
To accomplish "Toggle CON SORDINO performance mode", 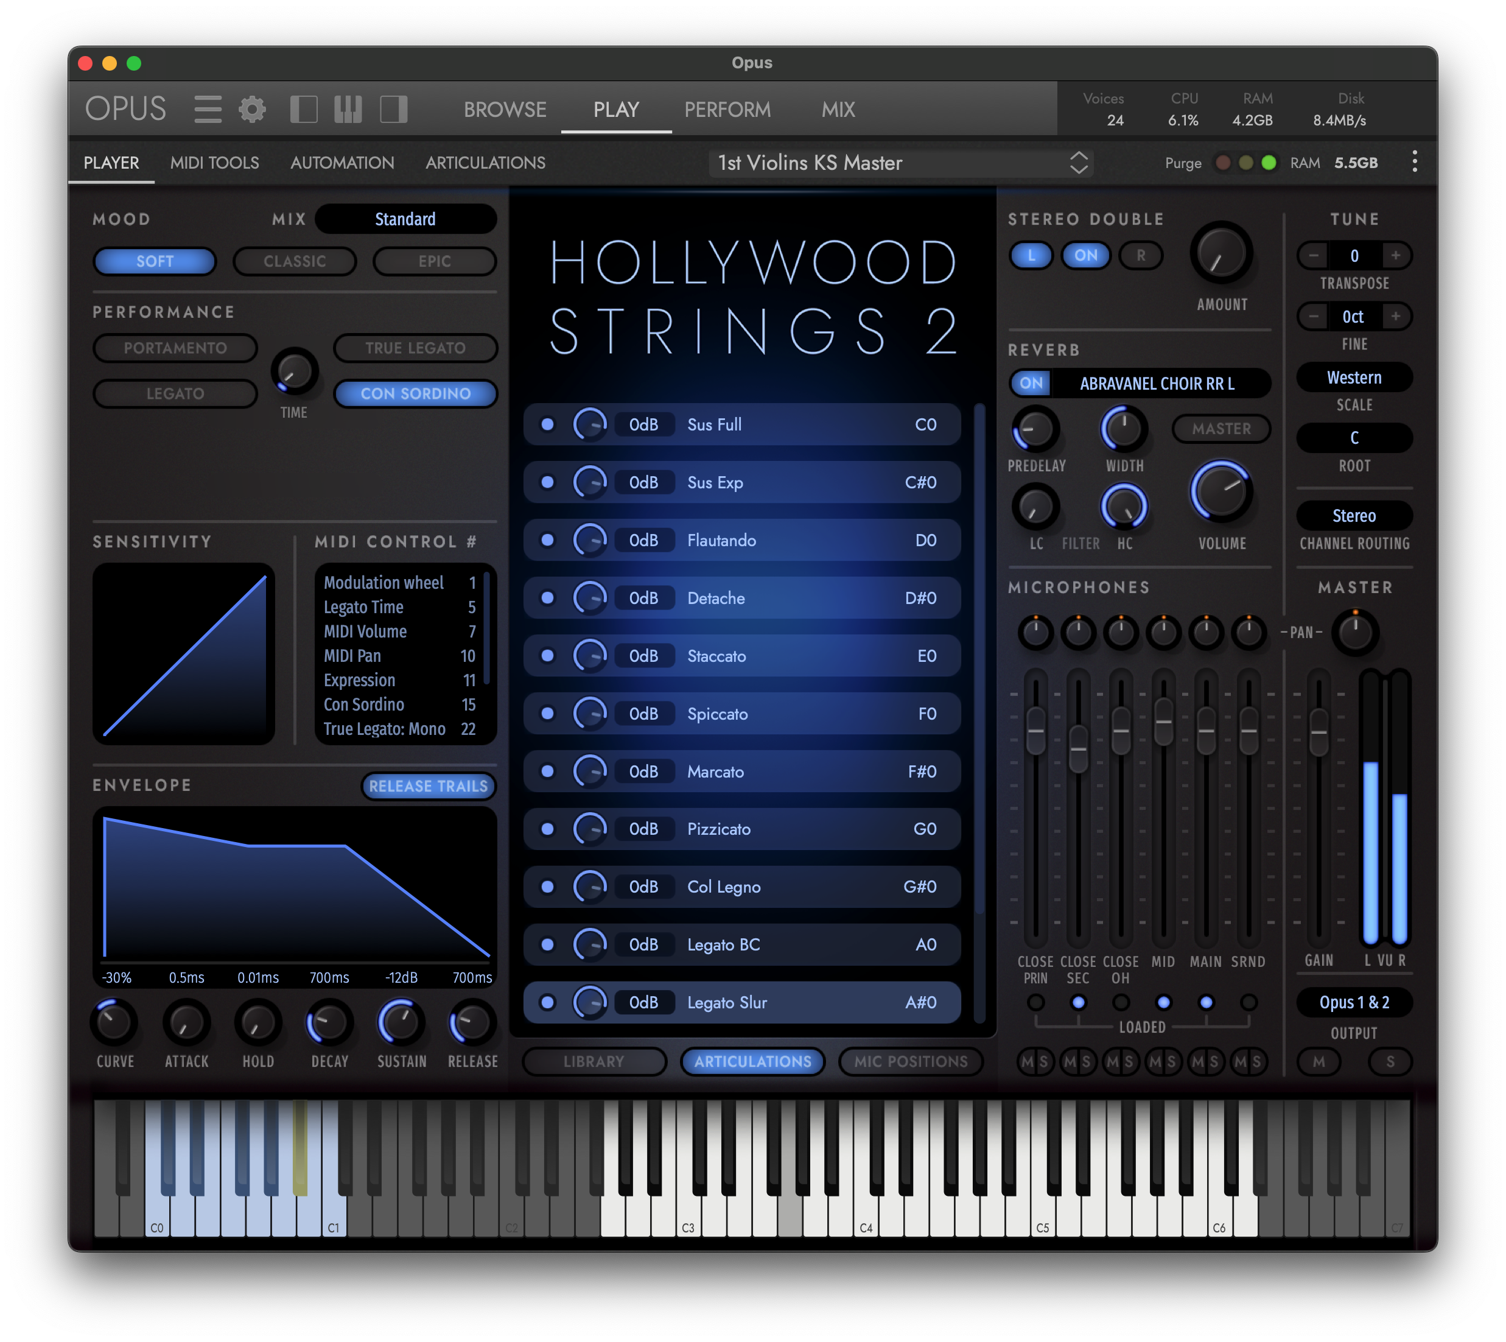I will click(415, 393).
